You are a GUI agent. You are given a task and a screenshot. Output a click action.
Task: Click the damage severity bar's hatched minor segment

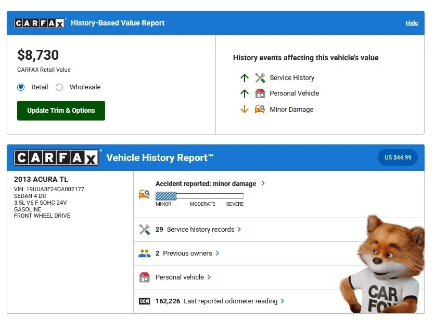pyautogui.click(x=166, y=196)
